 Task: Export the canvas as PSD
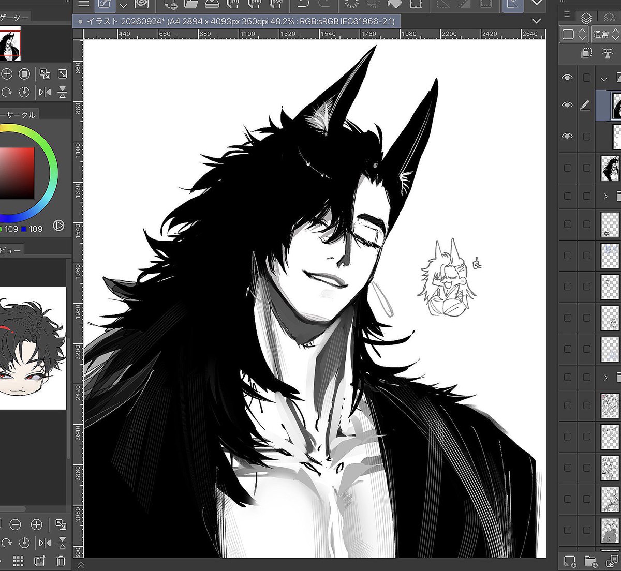click(276, 4)
